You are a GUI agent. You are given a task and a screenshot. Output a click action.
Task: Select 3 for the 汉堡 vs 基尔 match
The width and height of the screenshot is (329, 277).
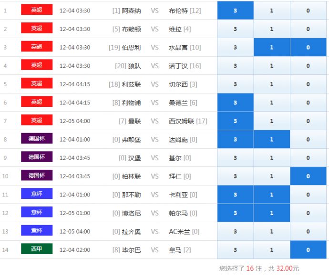[x=235, y=158]
